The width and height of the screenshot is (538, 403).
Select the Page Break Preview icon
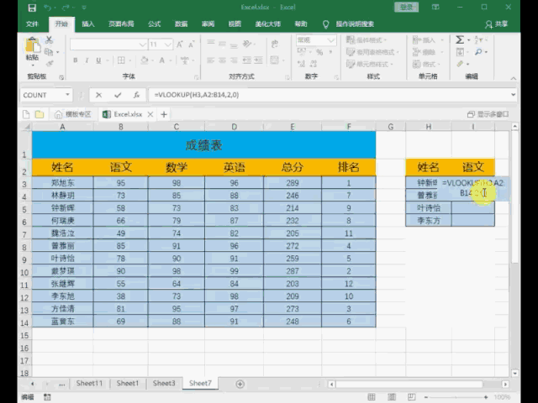411,397
